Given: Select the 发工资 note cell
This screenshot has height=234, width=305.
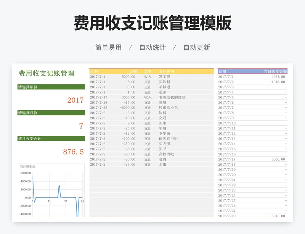Looking at the screenshot, I should pos(165,77).
